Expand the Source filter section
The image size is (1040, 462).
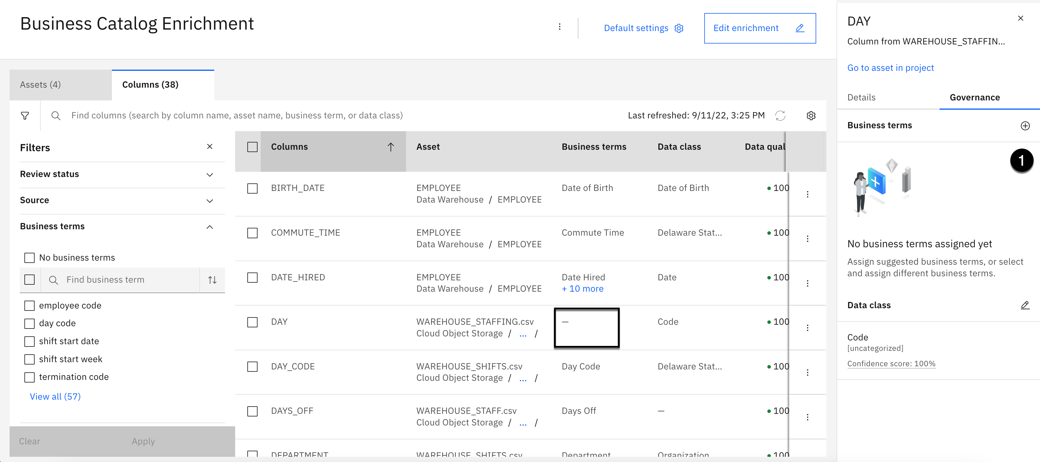pos(210,201)
